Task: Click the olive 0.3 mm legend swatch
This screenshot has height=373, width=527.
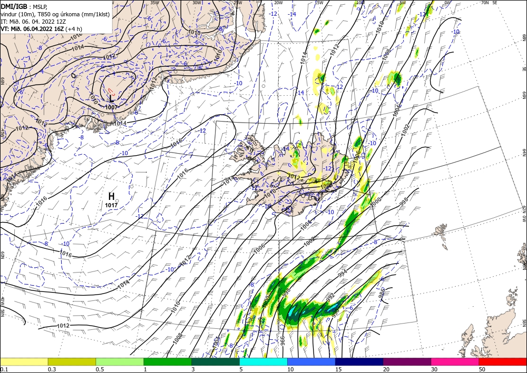Action: pos(72,361)
